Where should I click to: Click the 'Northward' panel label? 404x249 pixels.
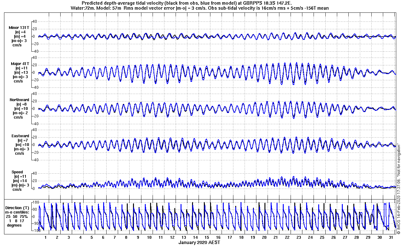point(19,100)
